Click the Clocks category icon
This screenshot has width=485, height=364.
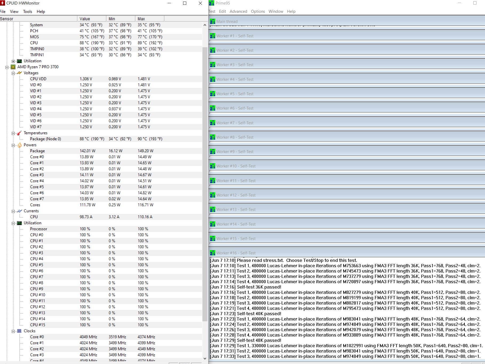(19, 331)
